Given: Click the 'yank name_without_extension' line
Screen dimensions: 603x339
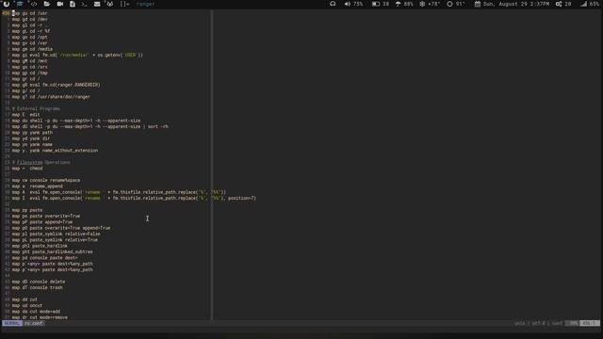Looking at the screenshot, I should [x=55, y=151].
